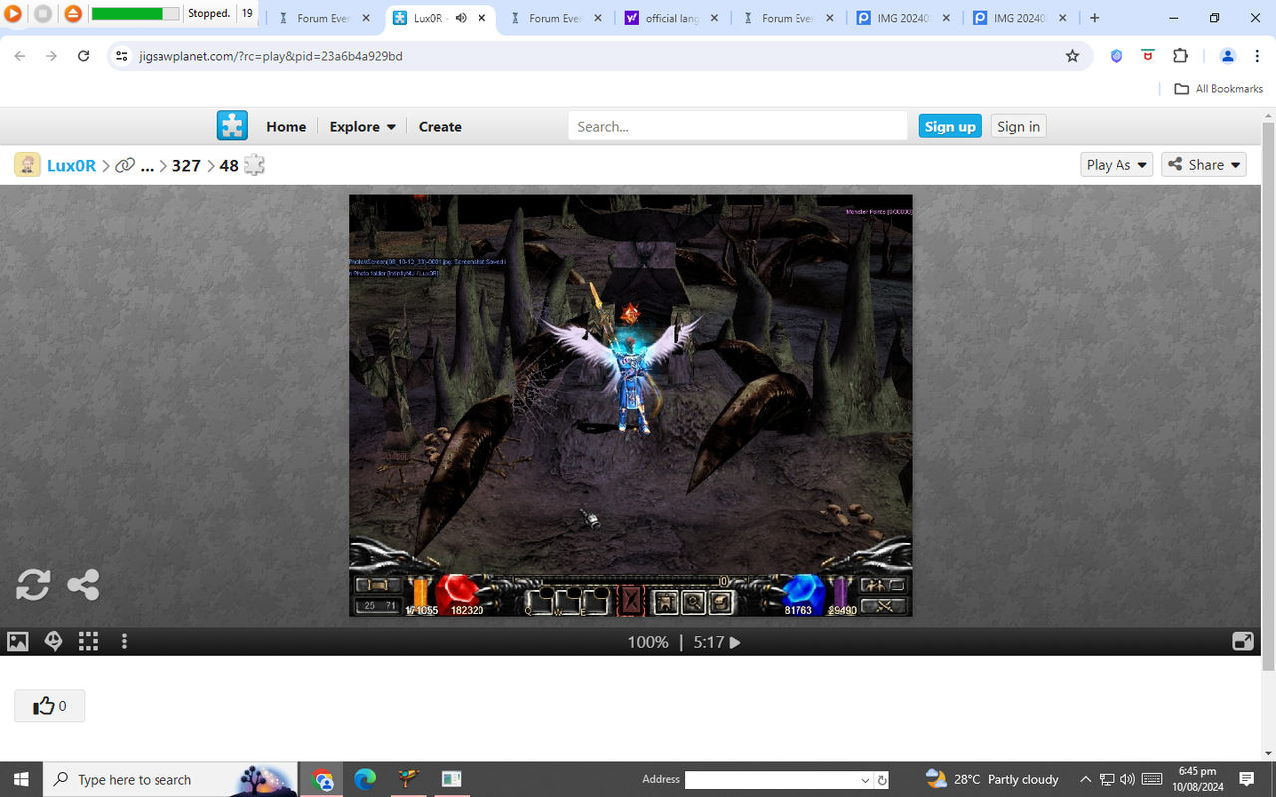
Task: Open Chrome from the taskbar
Action: tap(322, 780)
